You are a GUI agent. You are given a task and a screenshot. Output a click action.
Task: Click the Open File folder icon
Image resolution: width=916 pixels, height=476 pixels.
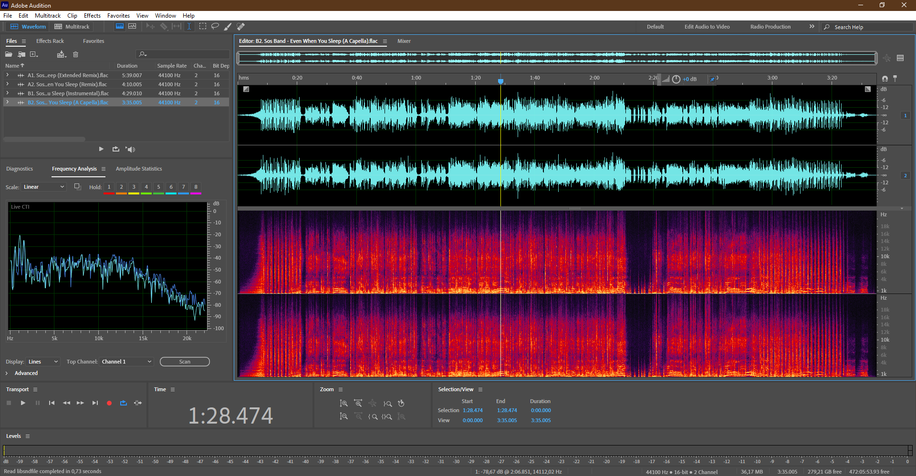click(9, 54)
